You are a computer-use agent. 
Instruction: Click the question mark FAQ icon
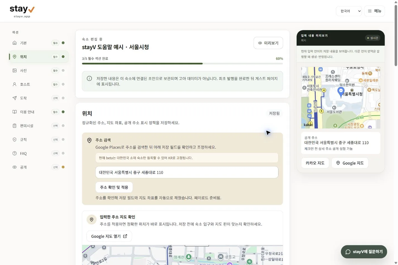pyautogui.click(x=15, y=153)
